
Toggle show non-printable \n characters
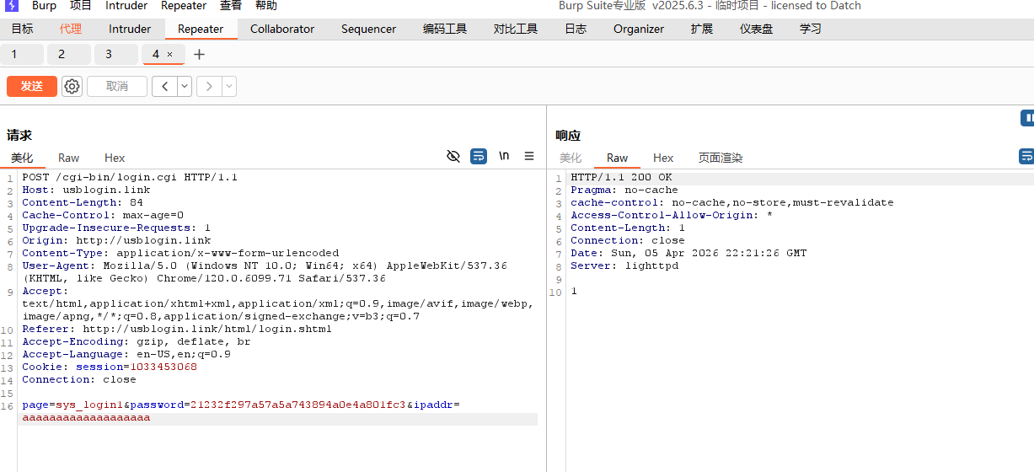point(504,156)
